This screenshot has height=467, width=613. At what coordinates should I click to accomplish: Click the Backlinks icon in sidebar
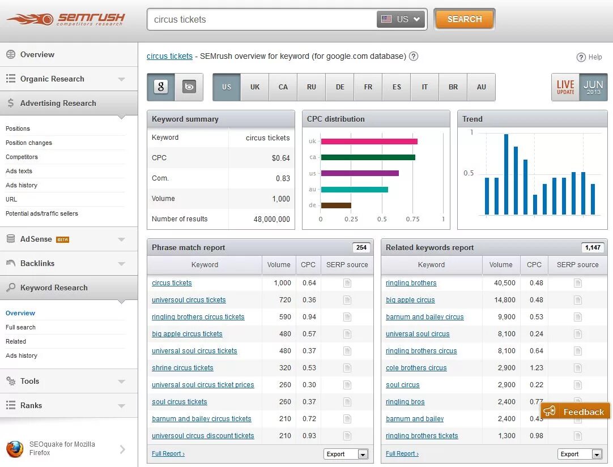pyautogui.click(x=11, y=263)
